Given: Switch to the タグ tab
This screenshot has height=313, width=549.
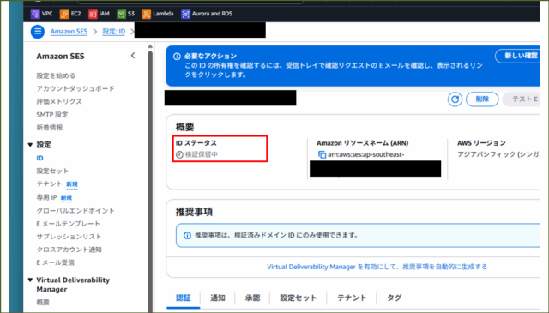Looking at the screenshot, I should [394, 298].
